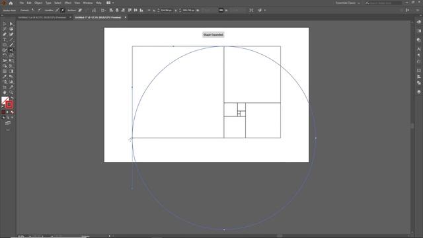Screen dimensions: 423x238
Task: Remove selected anchor points icon
Action: (x=80, y=11)
